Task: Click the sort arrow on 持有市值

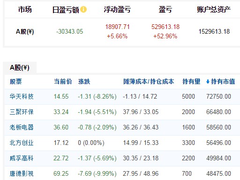Action: tap(208, 81)
